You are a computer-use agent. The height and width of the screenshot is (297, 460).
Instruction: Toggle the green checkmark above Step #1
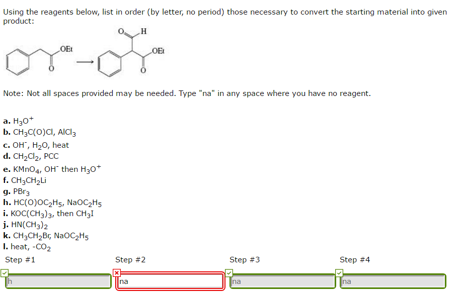point(4,272)
